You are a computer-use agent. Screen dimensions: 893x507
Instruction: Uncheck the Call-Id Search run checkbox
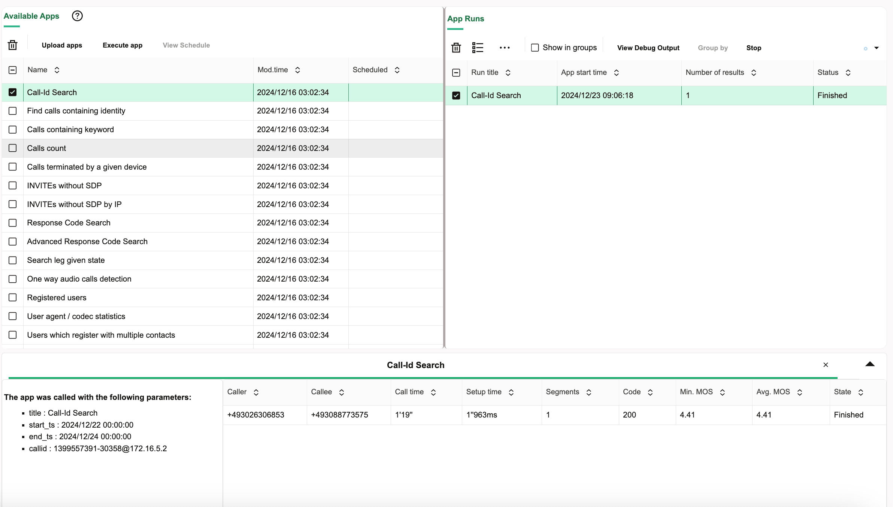pyautogui.click(x=456, y=95)
